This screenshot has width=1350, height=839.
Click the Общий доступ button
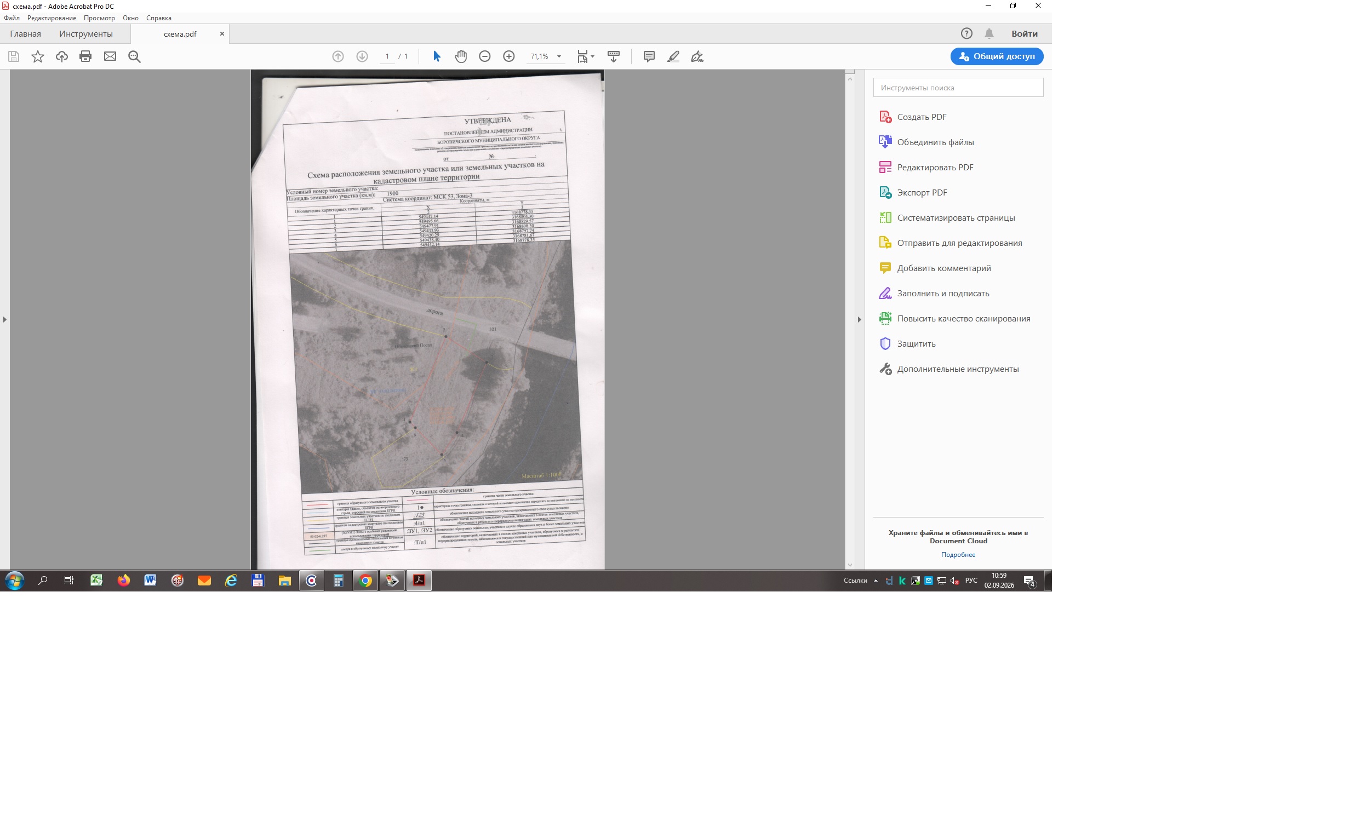click(x=997, y=56)
